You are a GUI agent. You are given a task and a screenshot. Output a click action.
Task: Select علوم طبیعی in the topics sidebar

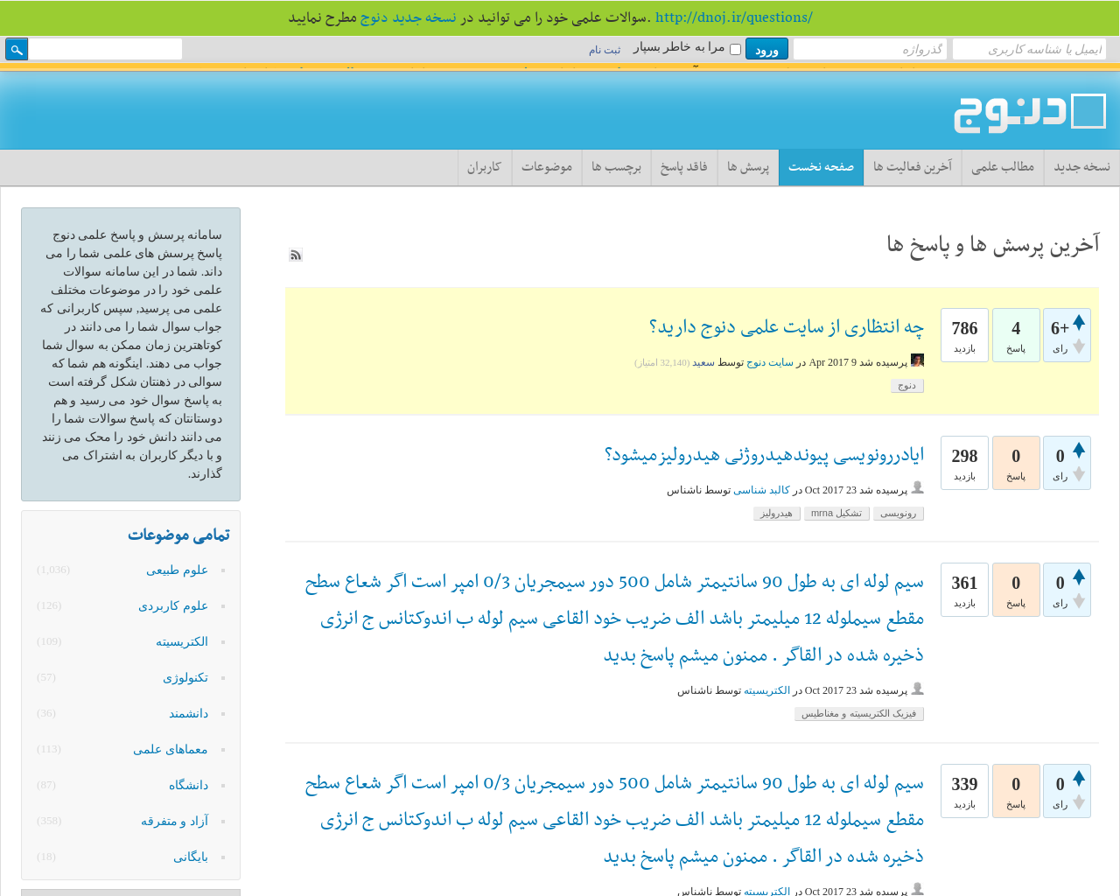pyautogui.click(x=177, y=569)
